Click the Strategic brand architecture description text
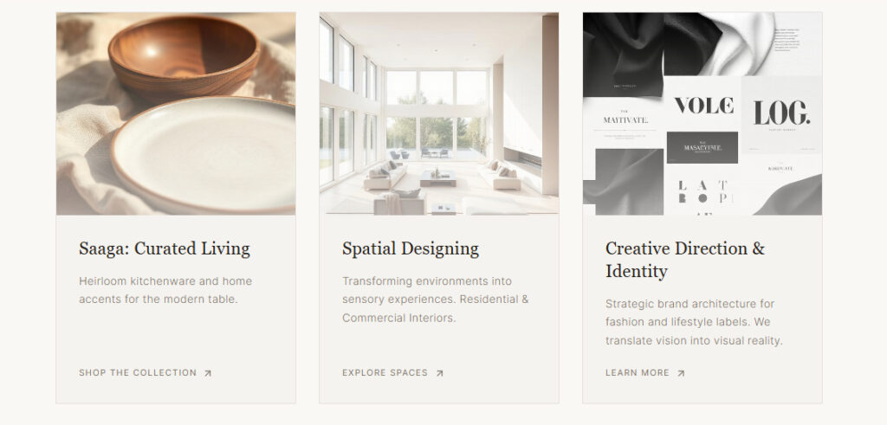The height and width of the screenshot is (425, 887). click(694, 322)
